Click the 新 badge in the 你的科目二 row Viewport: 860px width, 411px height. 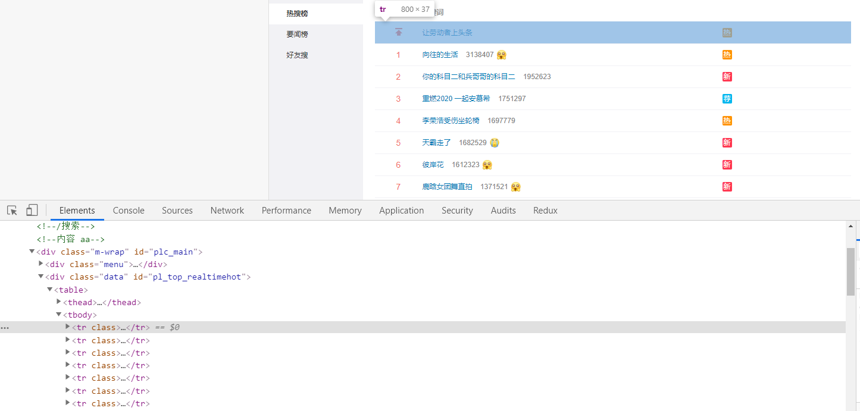(727, 77)
